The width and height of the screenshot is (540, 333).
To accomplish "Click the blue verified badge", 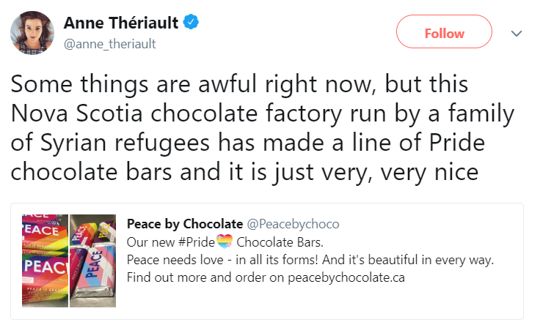I will [x=191, y=23].
